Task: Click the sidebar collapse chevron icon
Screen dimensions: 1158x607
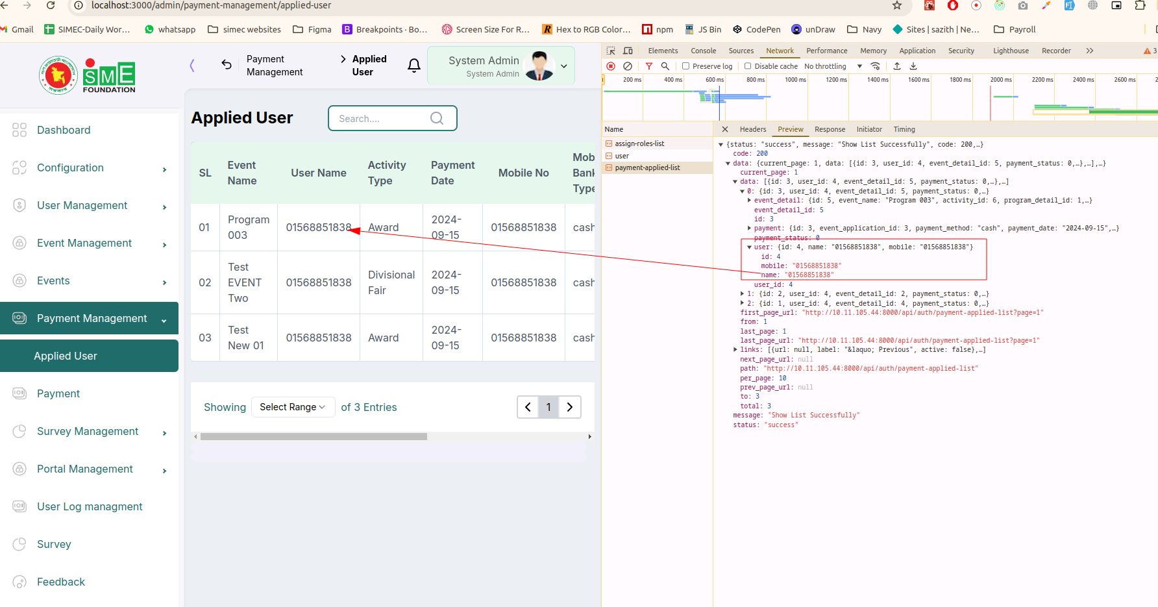Action: tap(192, 65)
